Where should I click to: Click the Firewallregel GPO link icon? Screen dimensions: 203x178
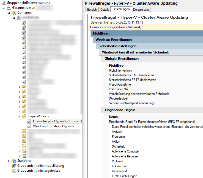pyautogui.click(x=29, y=121)
